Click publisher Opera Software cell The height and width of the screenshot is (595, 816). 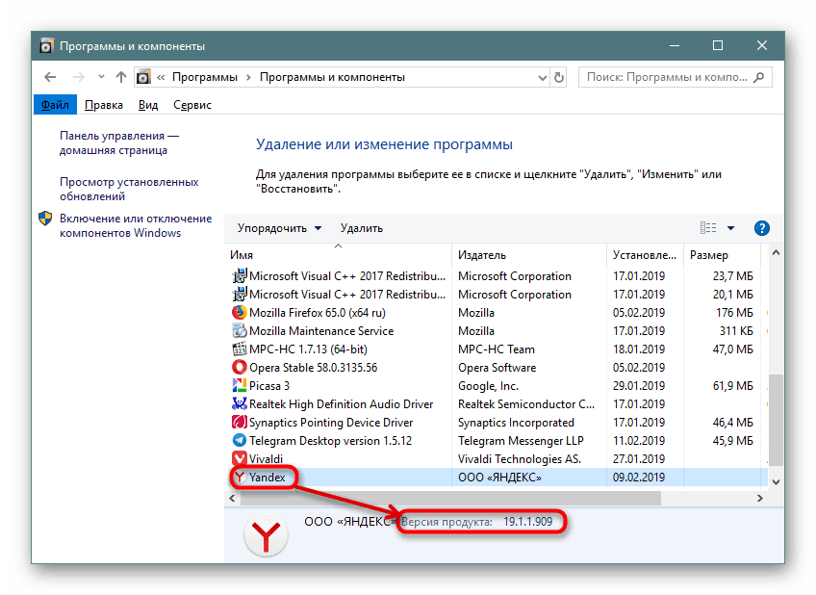pyautogui.click(x=497, y=368)
